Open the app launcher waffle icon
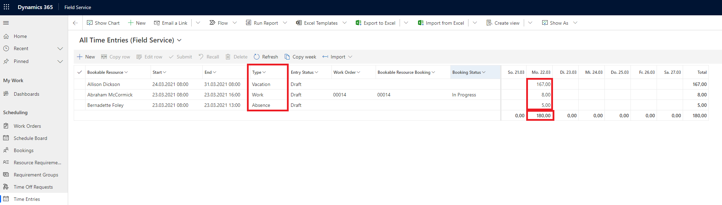Screen dimensions: 722x205 (x=6, y=7)
